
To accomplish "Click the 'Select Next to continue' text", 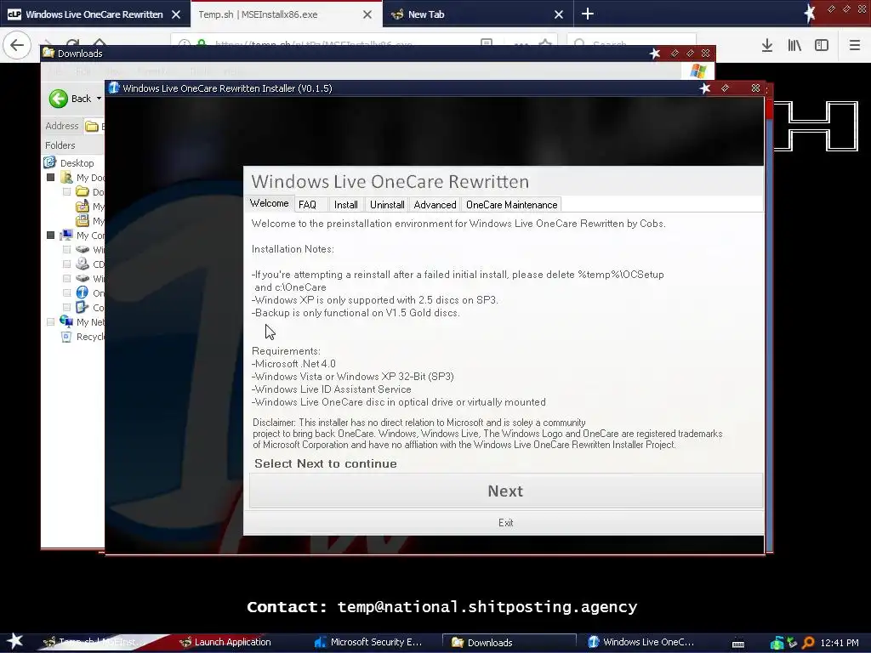I will [x=326, y=463].
